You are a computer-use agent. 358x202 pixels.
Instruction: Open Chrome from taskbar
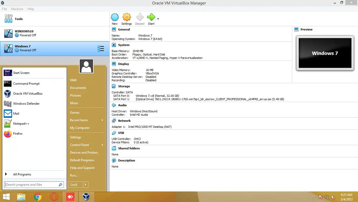(38, 197)
